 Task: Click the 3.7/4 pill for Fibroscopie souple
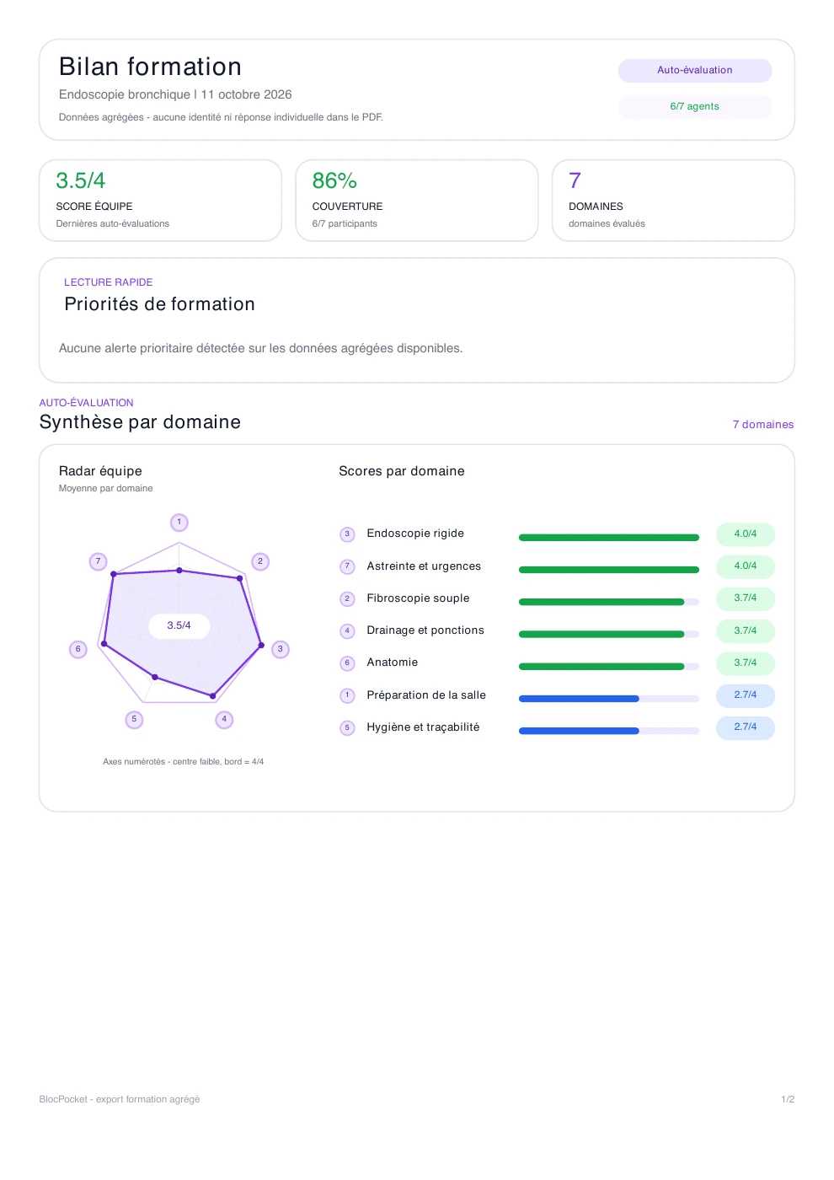[x=746, y=598]
